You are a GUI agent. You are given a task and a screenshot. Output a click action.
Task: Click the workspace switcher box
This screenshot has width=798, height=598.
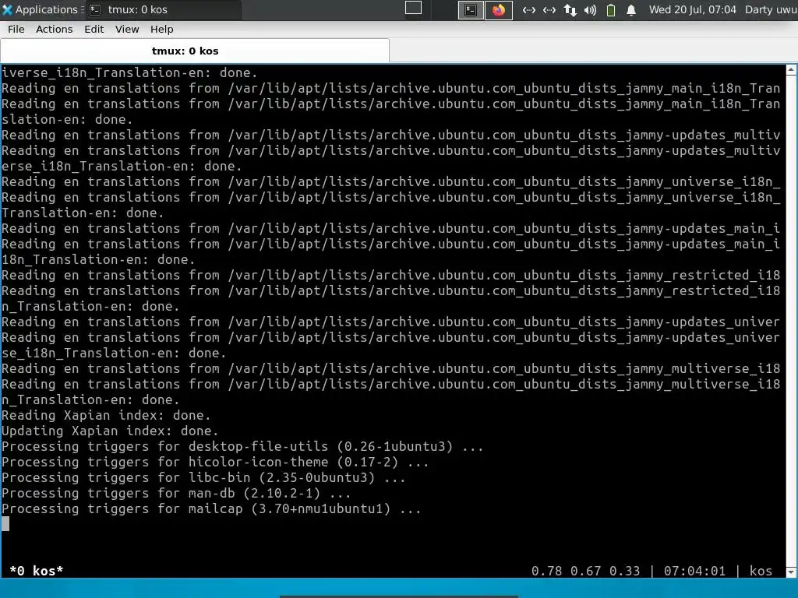(x=413, y=8)
